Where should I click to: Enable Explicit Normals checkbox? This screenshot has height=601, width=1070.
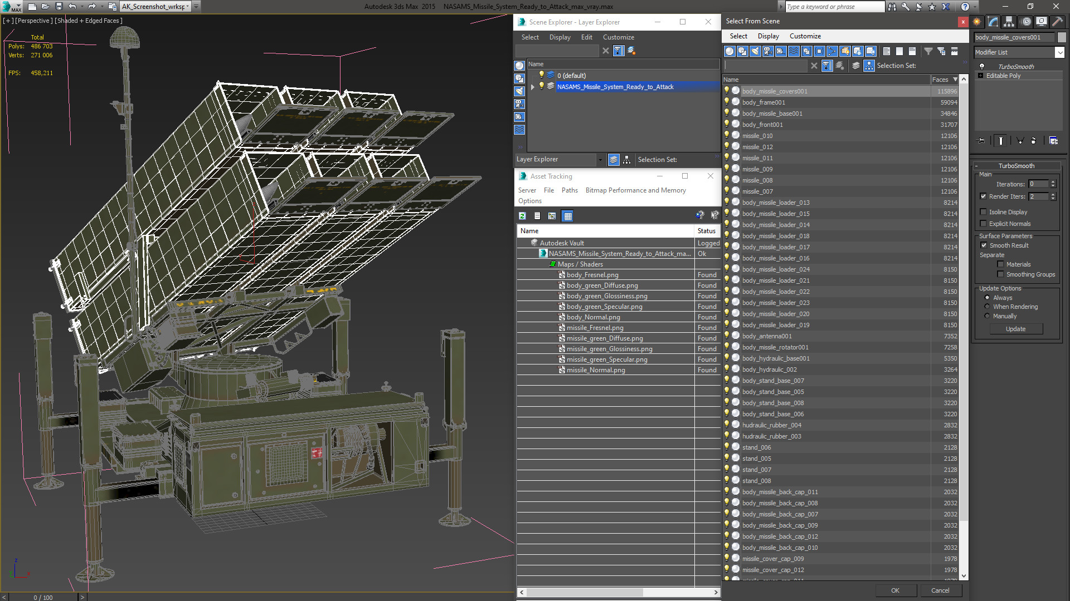point(983,224)
